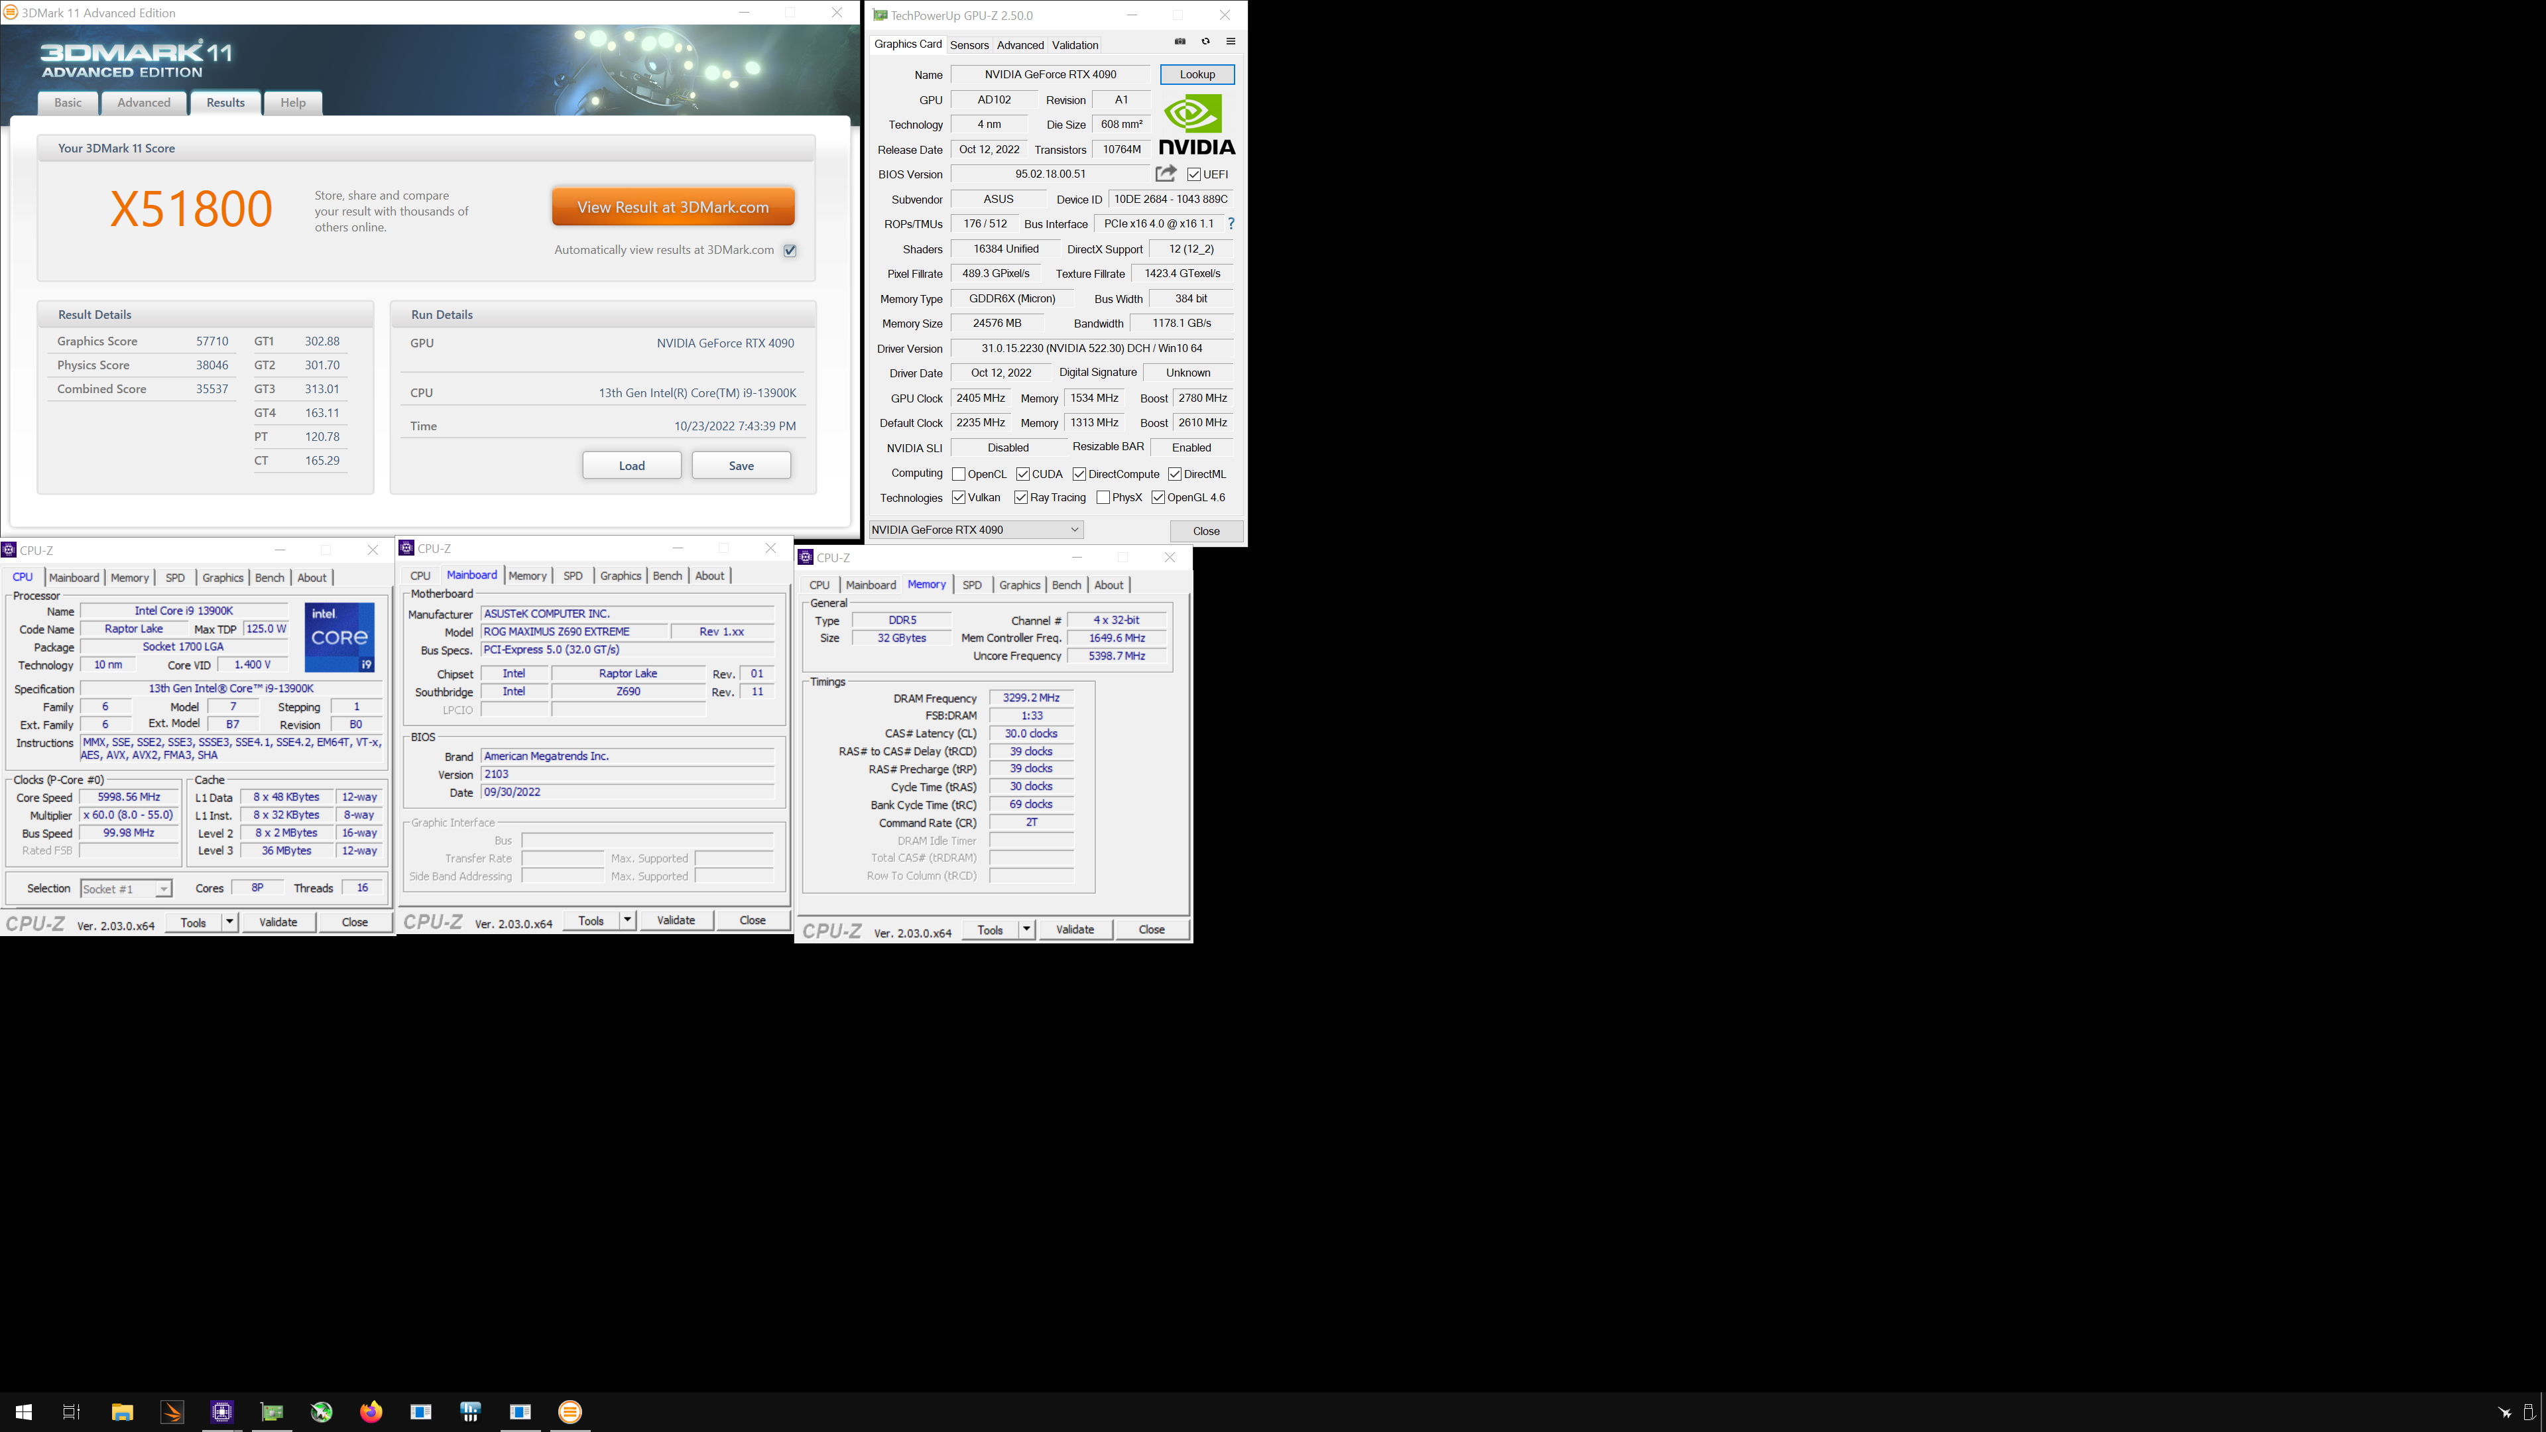Click the X51800 score text
This screenshot has height=1432, width=2546.
(191, 209)
